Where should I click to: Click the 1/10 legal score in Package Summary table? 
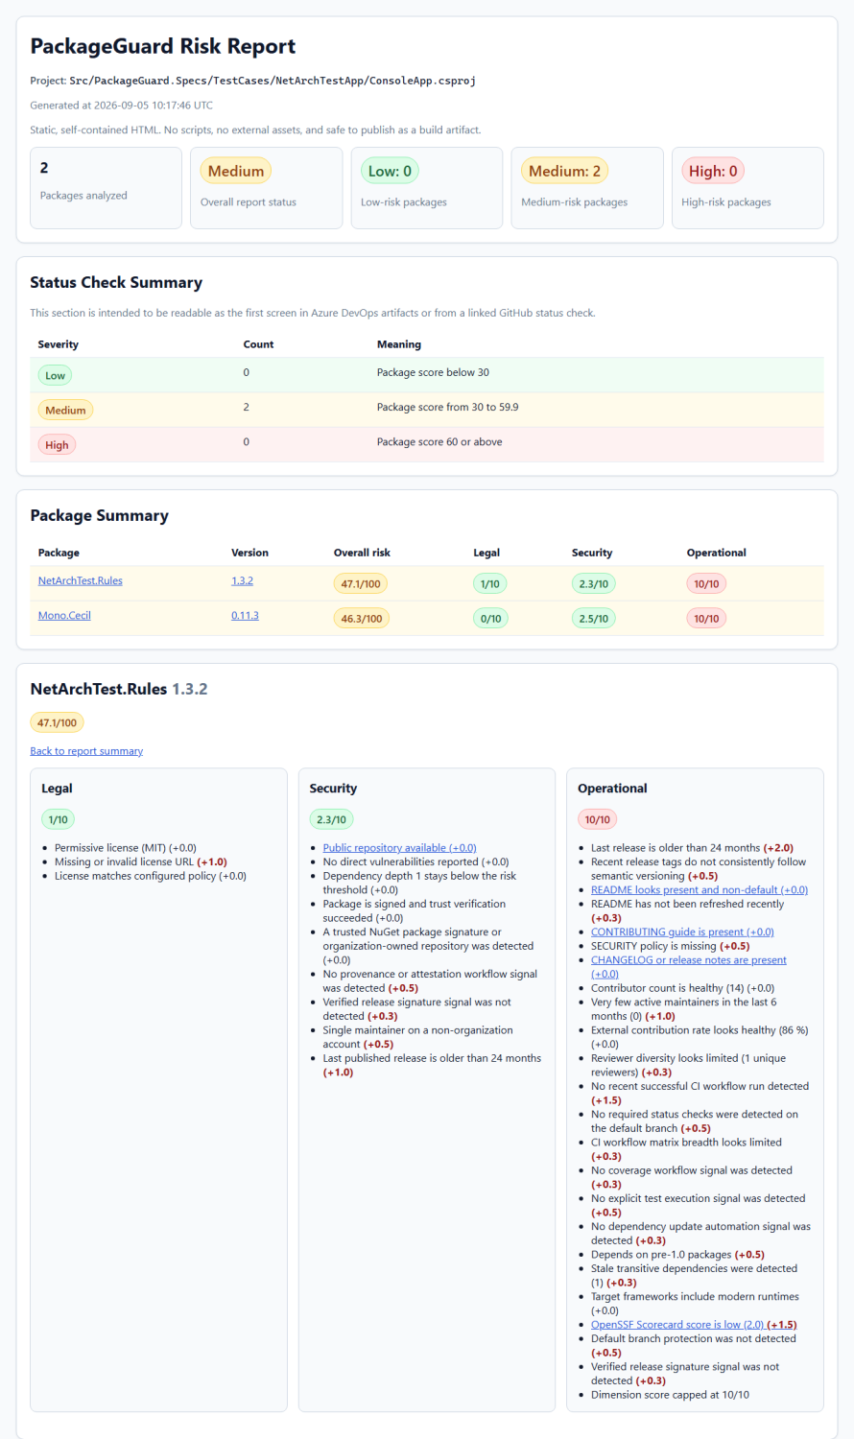[490, 583]
